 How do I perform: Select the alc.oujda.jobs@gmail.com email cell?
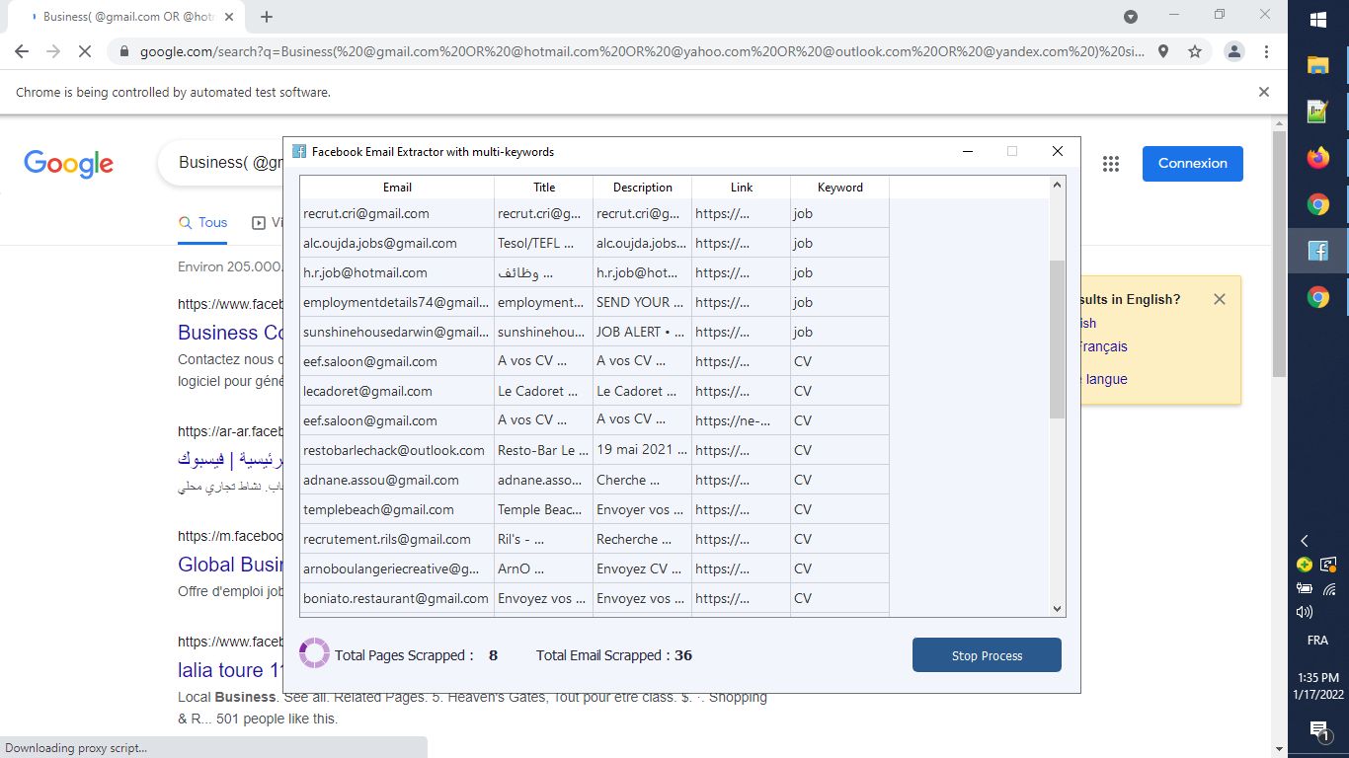point(397,243)
